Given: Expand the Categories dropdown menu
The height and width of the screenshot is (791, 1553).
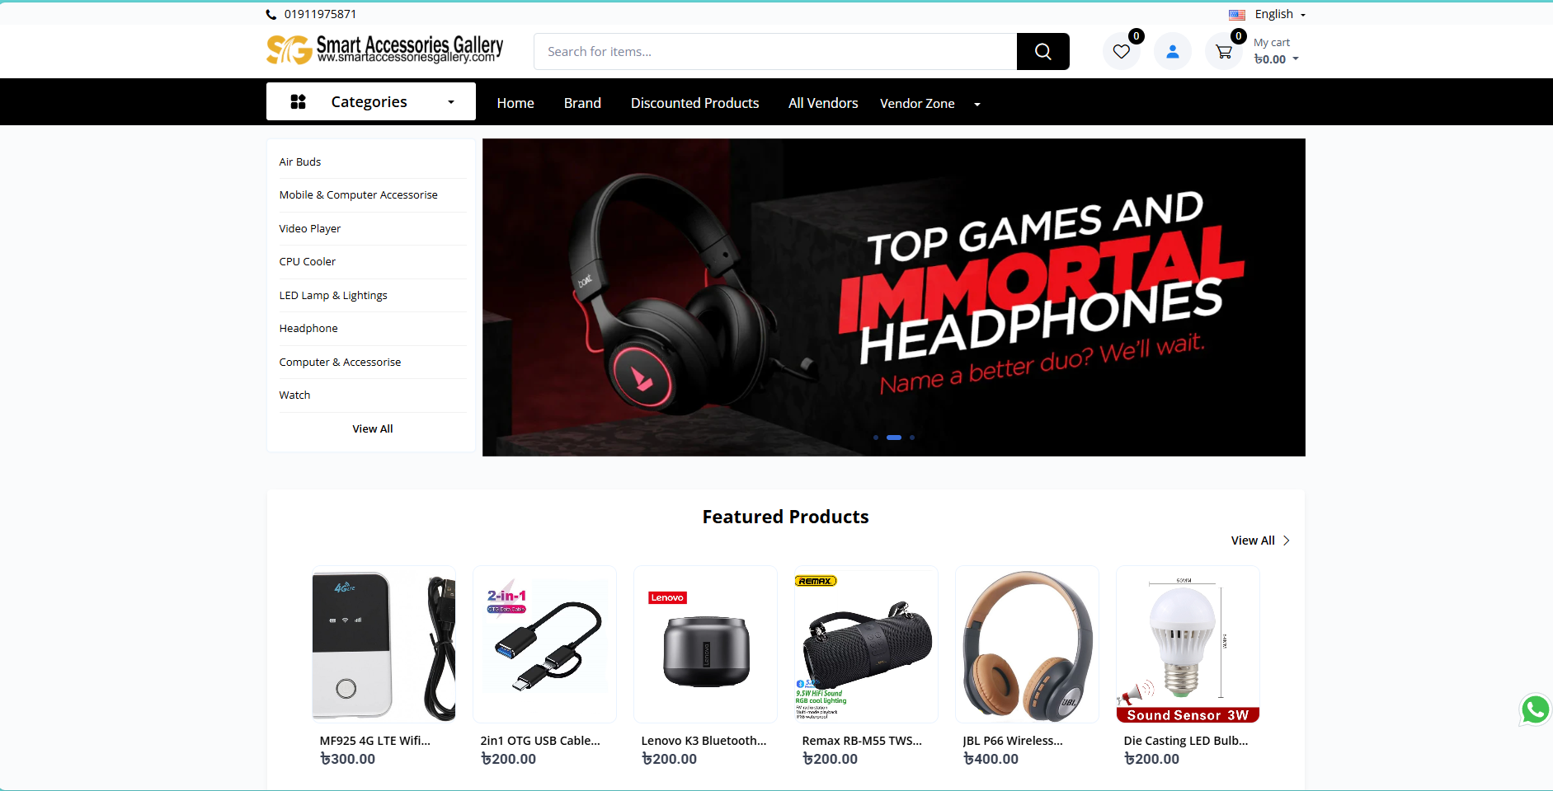Looking at the screenshot, I should [371, 101].
